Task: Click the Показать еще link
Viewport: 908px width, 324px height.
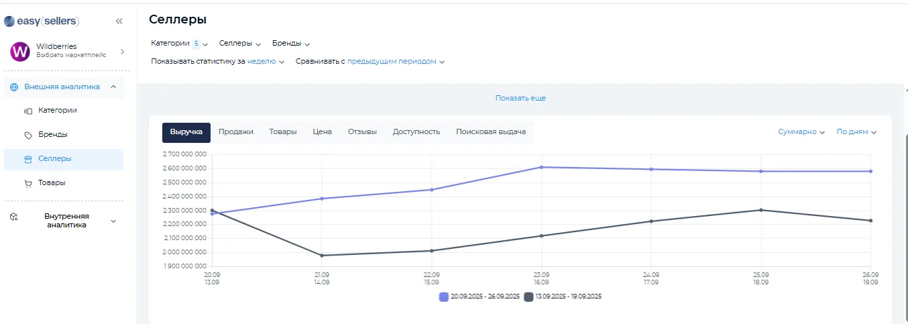Action: pos(520,98)
